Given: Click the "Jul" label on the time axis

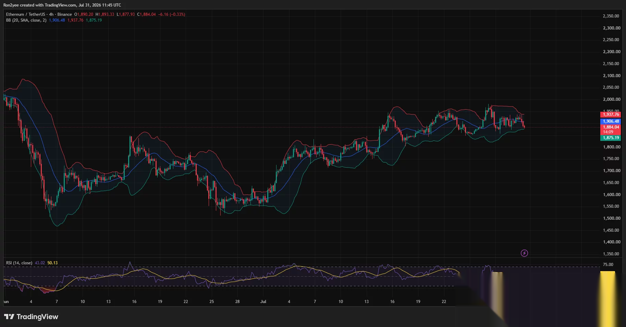Looking at the screenshot, I should pos(263,302).
